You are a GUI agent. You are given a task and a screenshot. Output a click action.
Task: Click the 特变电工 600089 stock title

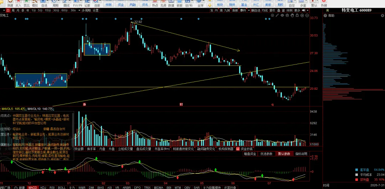point(356,10)
